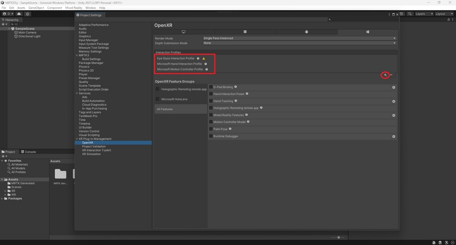The image size is (456, 245).
Task: Add an interaction profile with the plus button
Action: tap(385, 75)
